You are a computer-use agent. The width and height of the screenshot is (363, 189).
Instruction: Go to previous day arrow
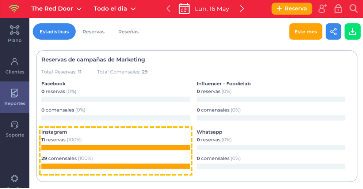tap(168, 9)
